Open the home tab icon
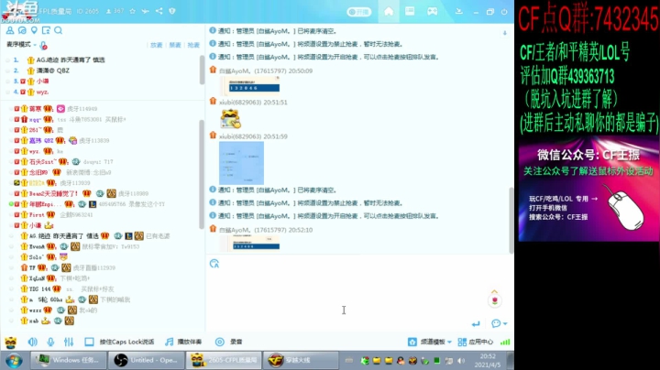This screenshot has width=660, height=370. (x=389, y=11)
